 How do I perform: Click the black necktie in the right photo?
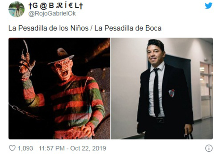(156, 93)
